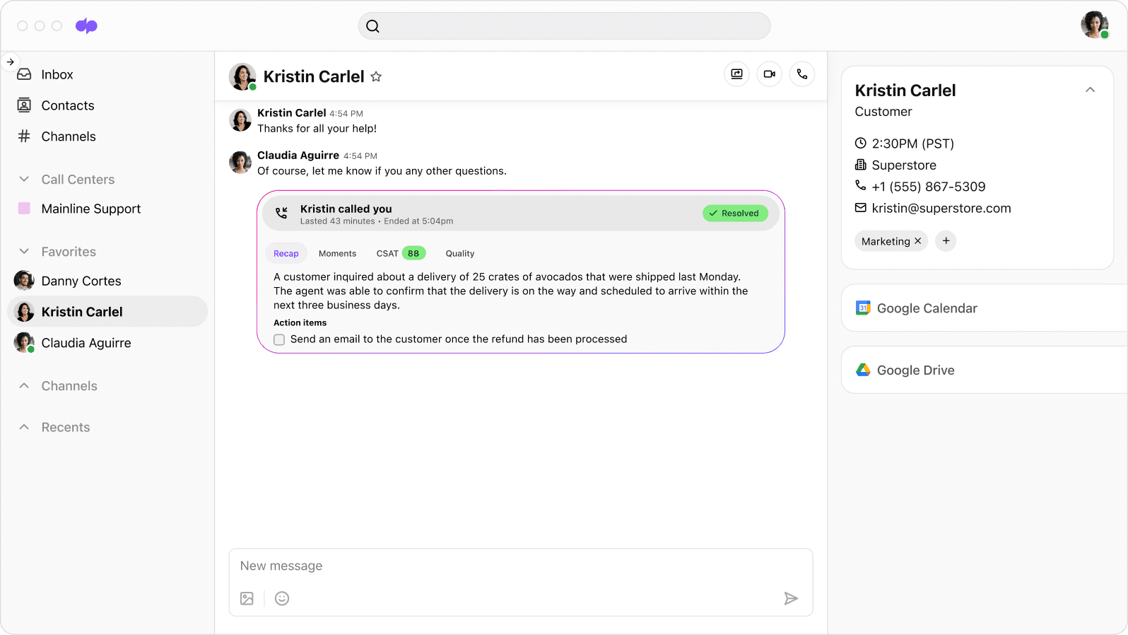
Task: Click the phone call icon in header
Action: pyautogui.click(x=801, y=74)
